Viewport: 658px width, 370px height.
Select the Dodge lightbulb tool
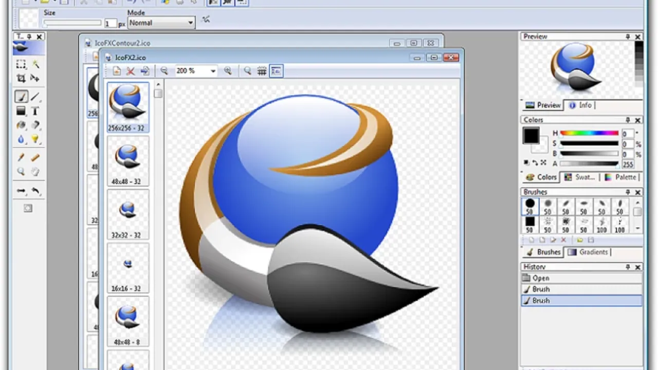click(35, 139)
